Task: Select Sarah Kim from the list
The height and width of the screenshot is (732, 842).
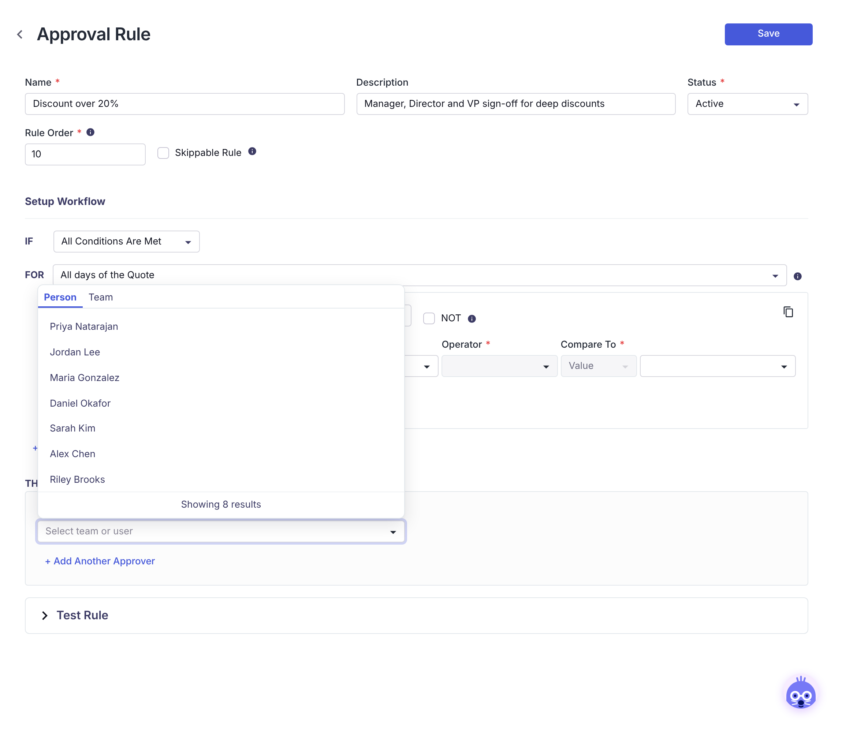Action: coord(221,429)
